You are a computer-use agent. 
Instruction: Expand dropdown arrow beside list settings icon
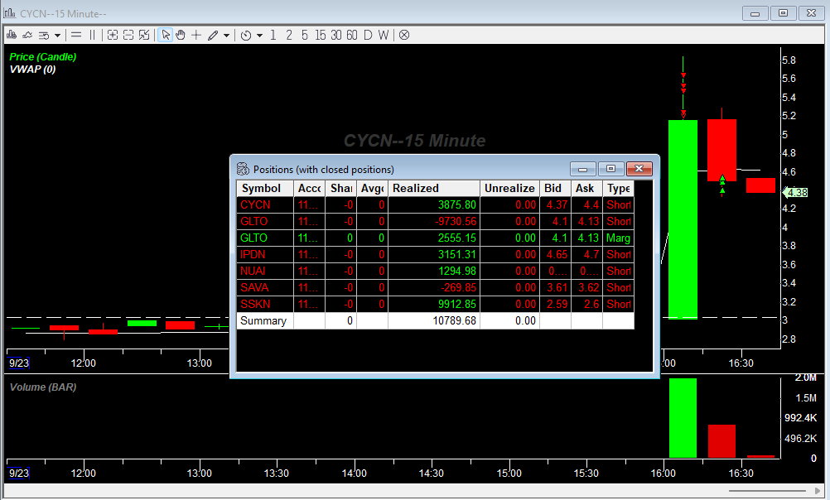[57, 36]
